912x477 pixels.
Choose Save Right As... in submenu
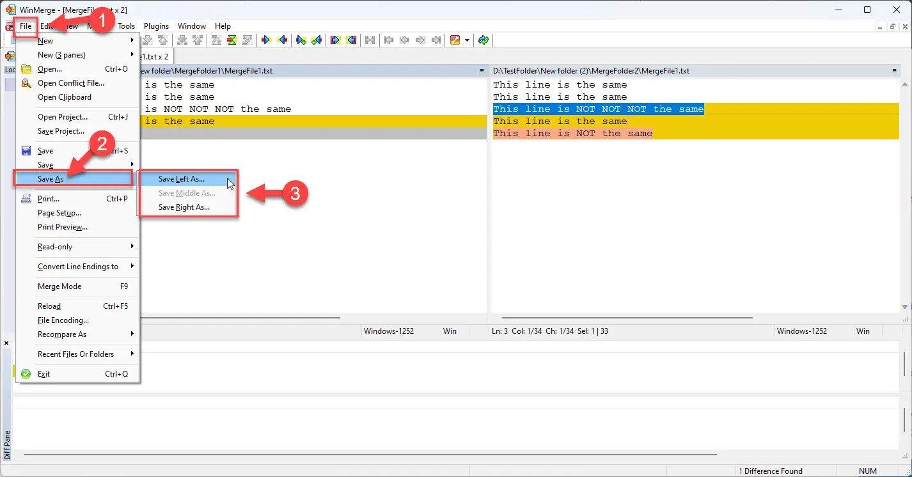click(188, 207)
